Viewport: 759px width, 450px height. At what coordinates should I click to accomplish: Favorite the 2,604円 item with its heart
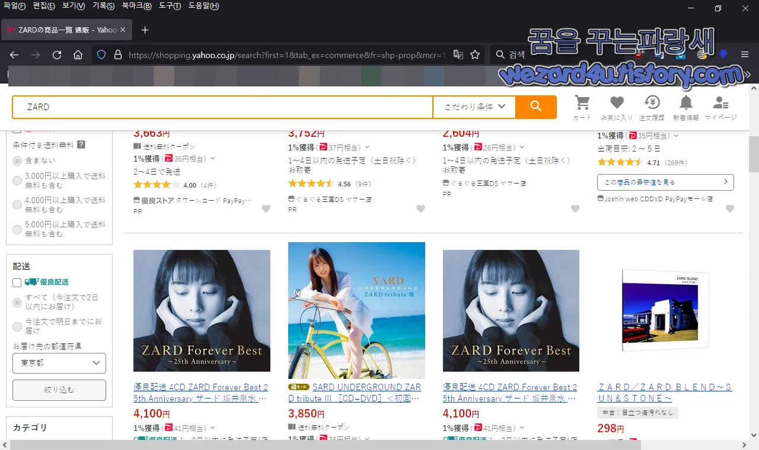point(575,208)
